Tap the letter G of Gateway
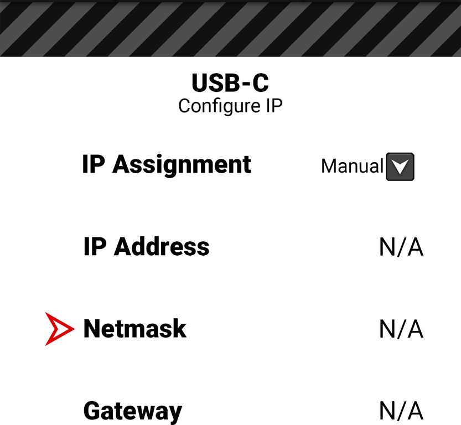Viewport: 461px width, 425px height. pos(92,411)
